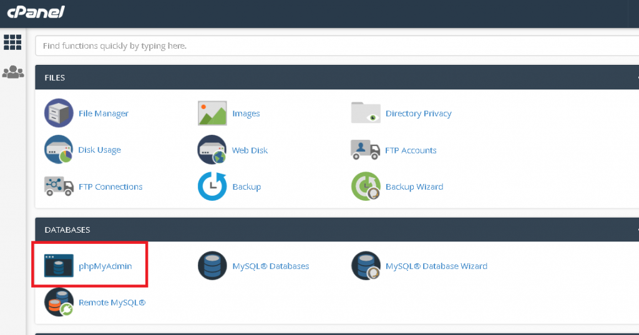Image resolution: width=639 pixels, height=335 pixels.
Task: Click the MySQL® Database Wizard link text
Action: (436, 266)
